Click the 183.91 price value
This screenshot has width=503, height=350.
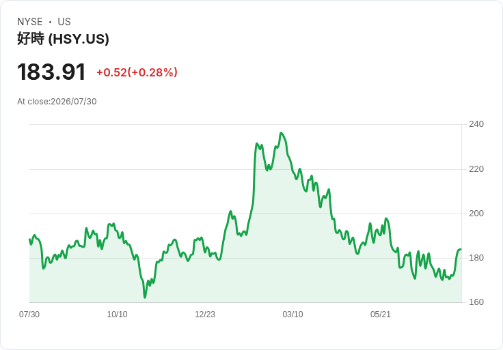coord(51,72)
